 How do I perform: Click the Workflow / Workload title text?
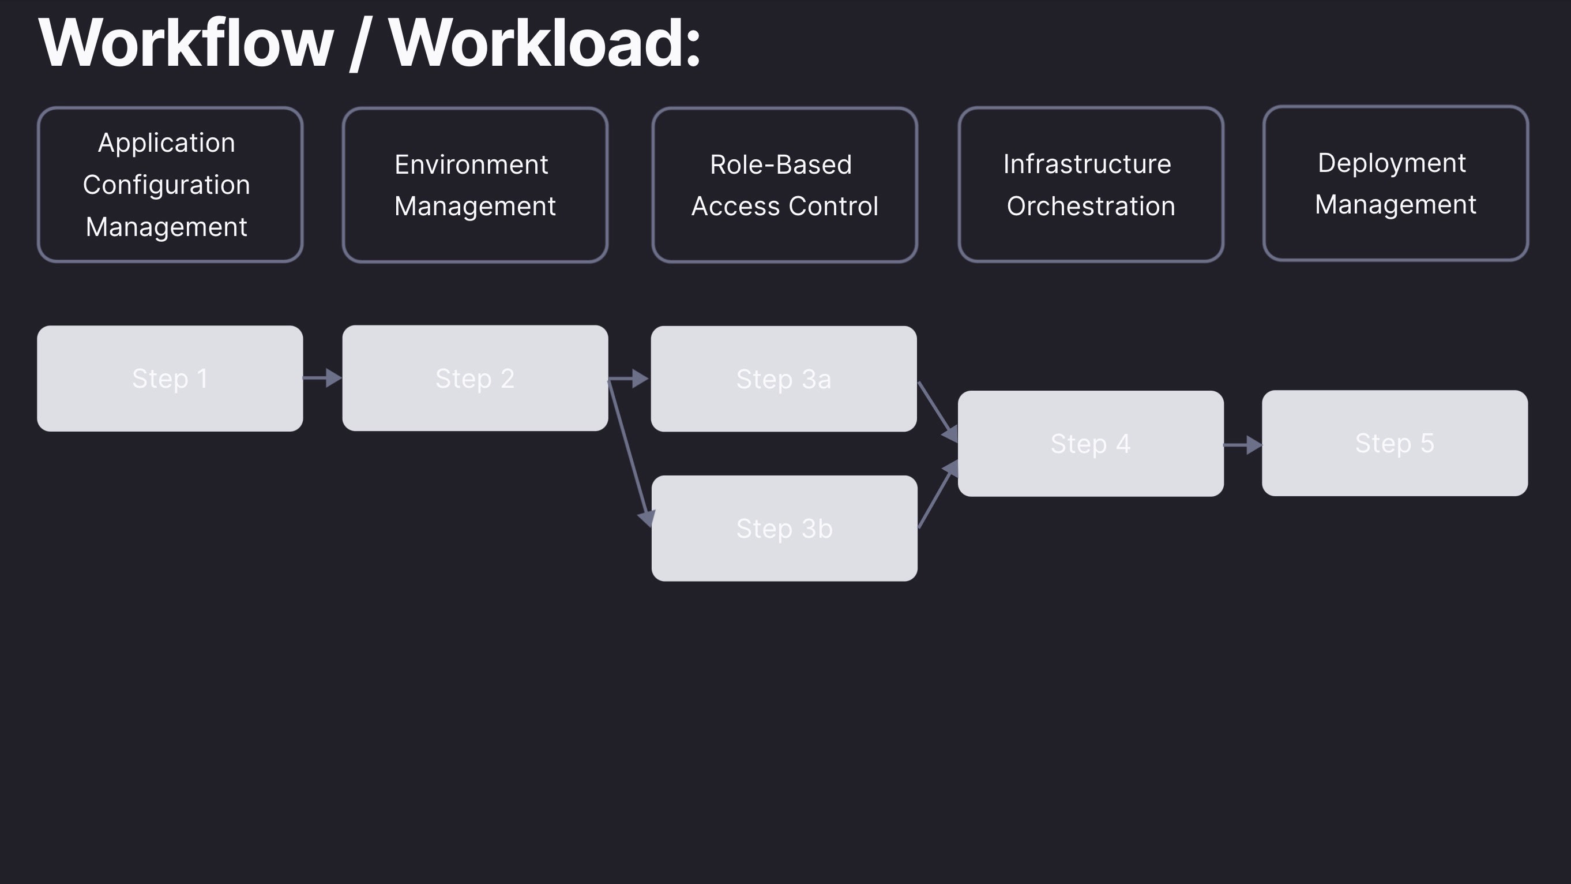(370, 44)
